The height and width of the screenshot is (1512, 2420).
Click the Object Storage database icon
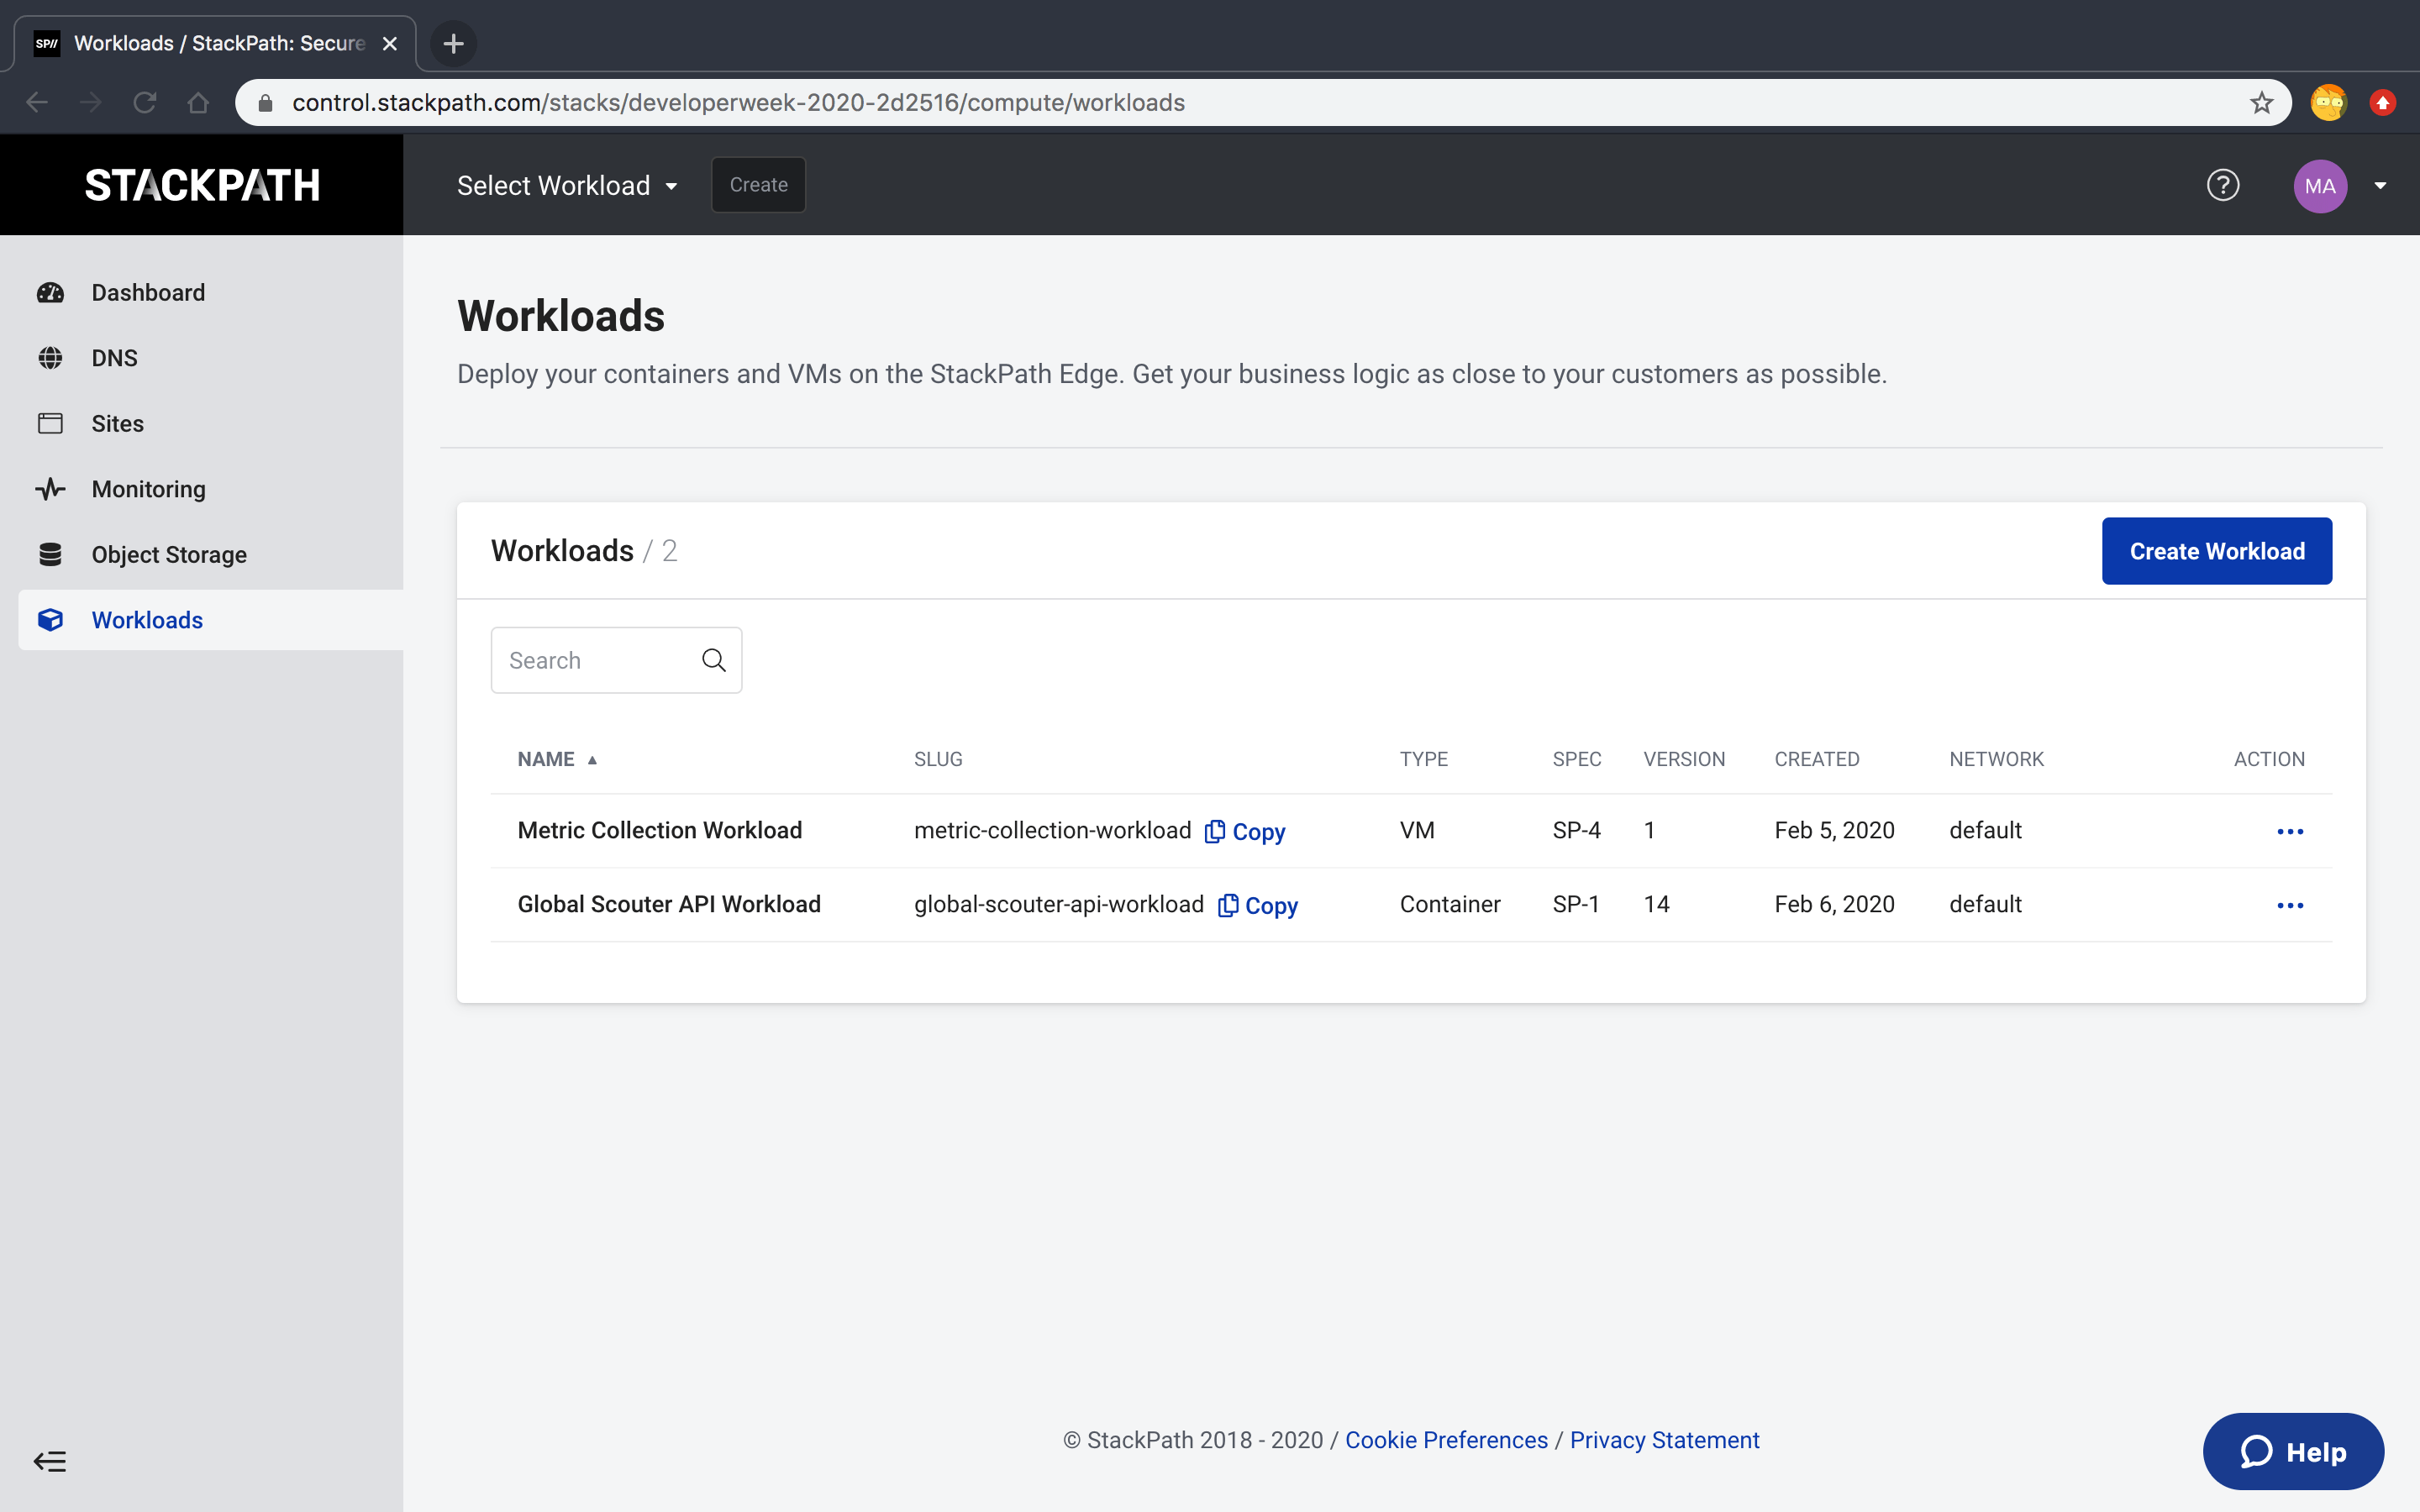coord(50,555)
